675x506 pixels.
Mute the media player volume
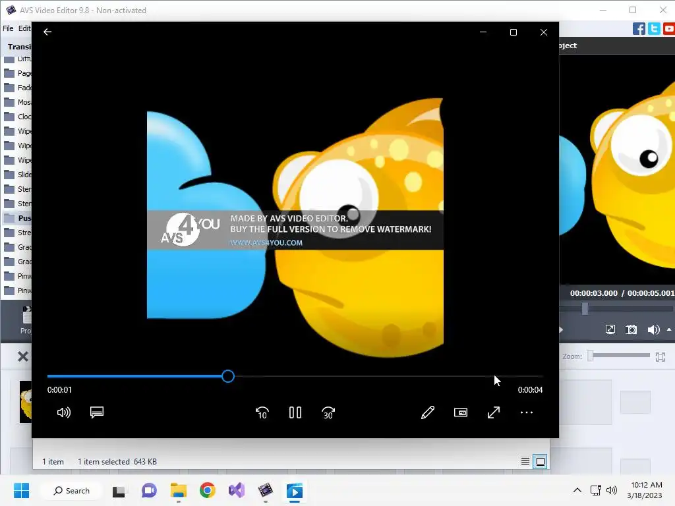(x=64, y=412)
